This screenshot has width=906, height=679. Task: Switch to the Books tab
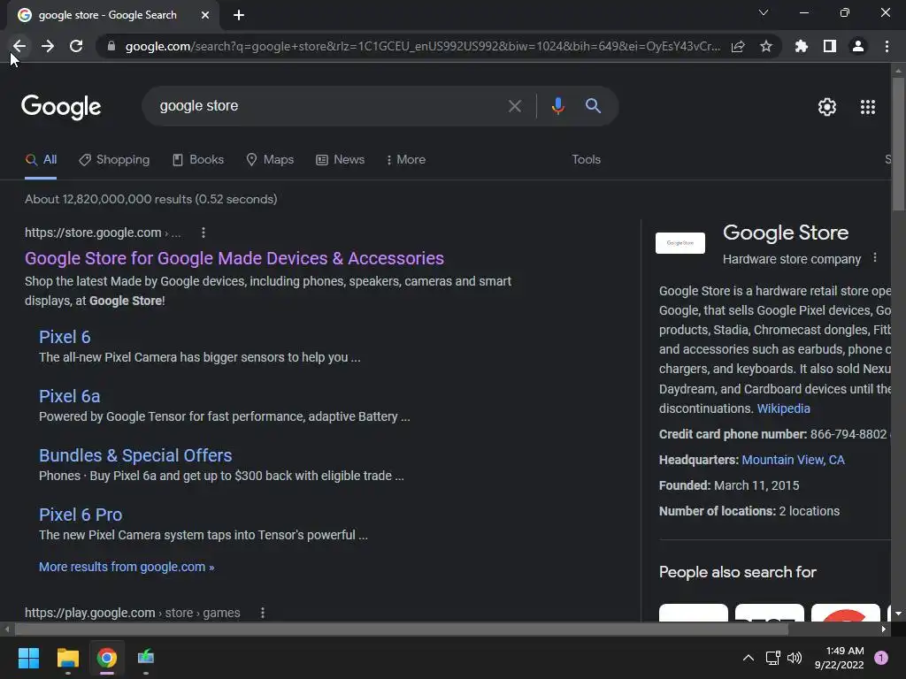pos(198,159)
